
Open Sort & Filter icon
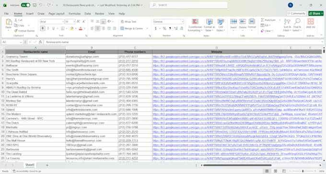287,22
